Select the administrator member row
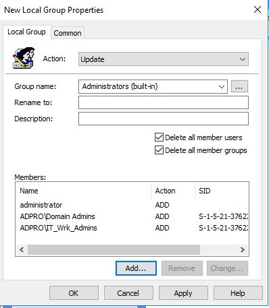The height and width of the screenshot is (308, 269). tap(132, 205)
